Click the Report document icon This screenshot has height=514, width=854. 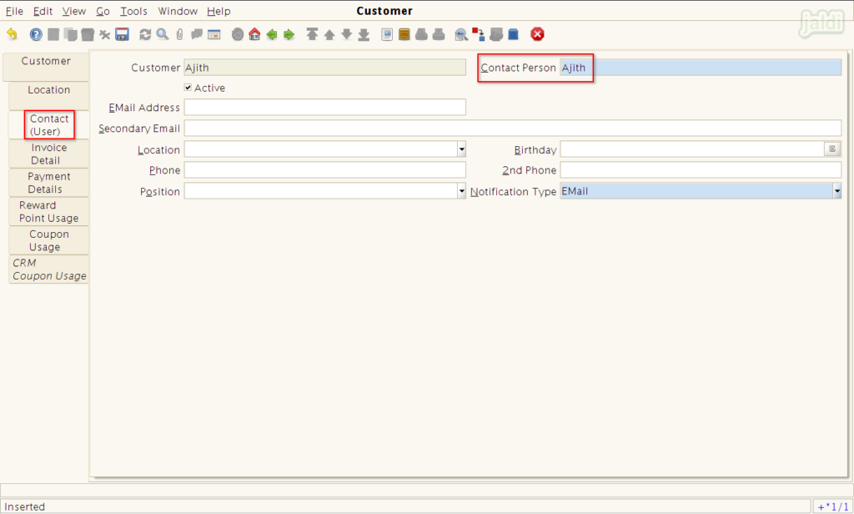[387, 34]
